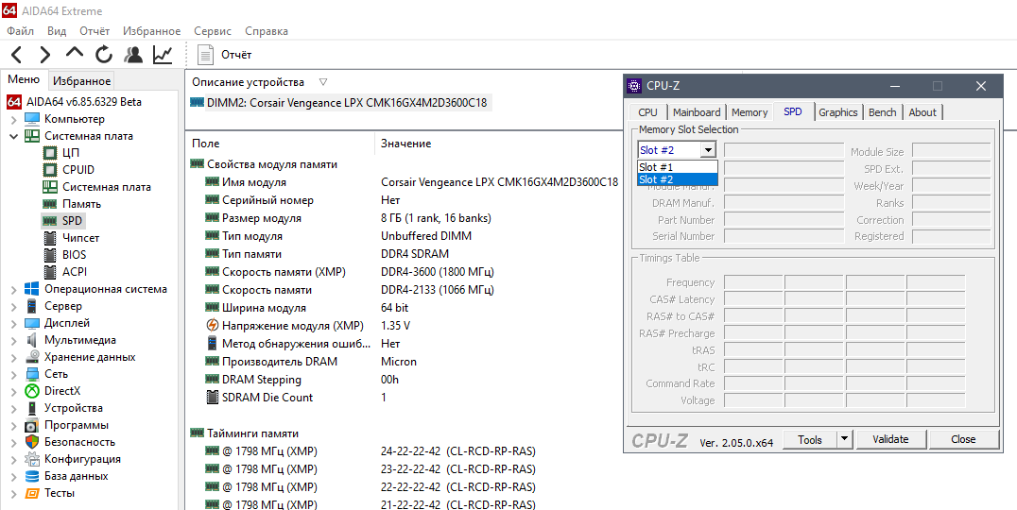Choose Slot #1 in CPU-Z list
1017x510 pixels.
(x=677, y=166)
